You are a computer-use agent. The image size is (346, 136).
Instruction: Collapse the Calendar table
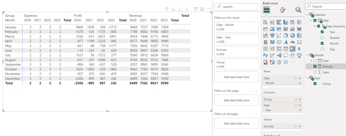(307, 15)
